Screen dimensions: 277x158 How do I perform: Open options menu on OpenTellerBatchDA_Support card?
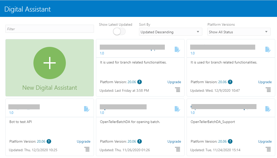269,149
